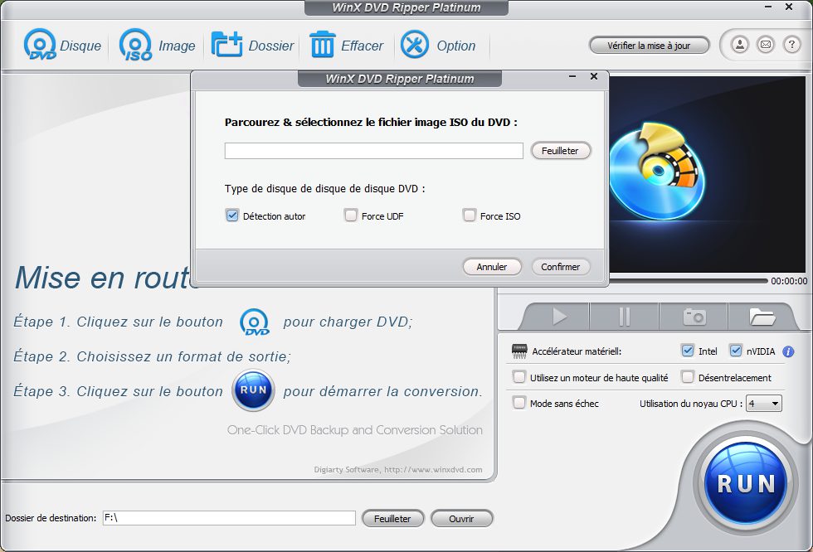813x552 pixels.
Task: Click the email envelope icon
Action: click(766, 45)
